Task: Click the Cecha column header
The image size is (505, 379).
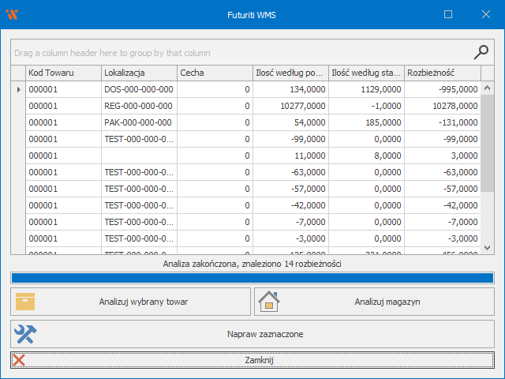Action: coord(215,73)
